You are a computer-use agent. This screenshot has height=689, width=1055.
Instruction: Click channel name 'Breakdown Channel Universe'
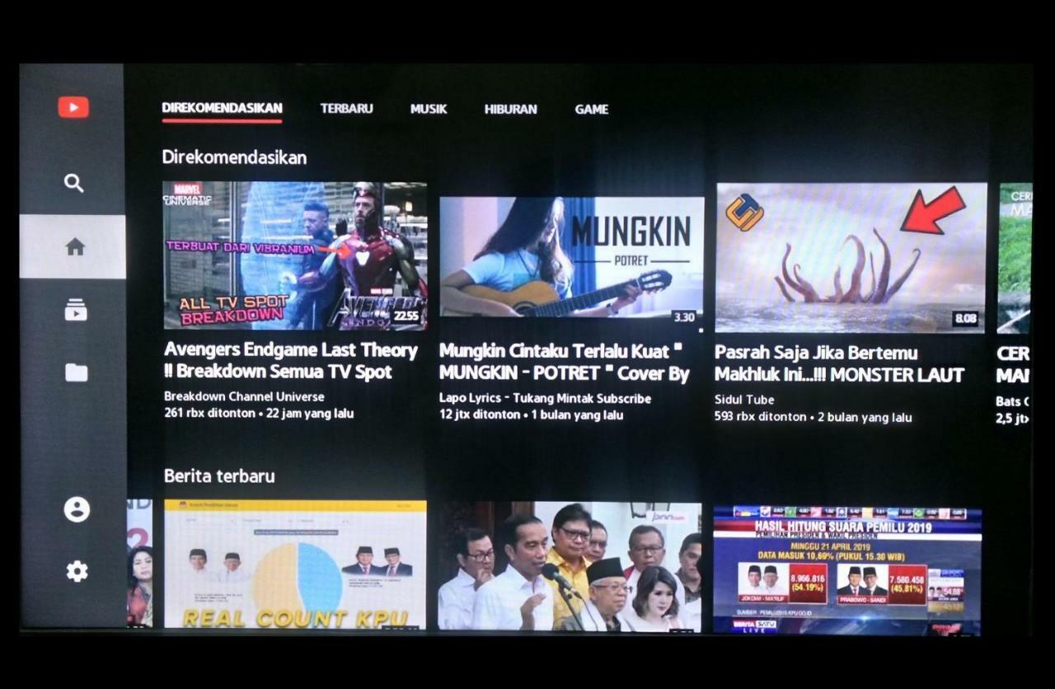click(x=244, y=396)
